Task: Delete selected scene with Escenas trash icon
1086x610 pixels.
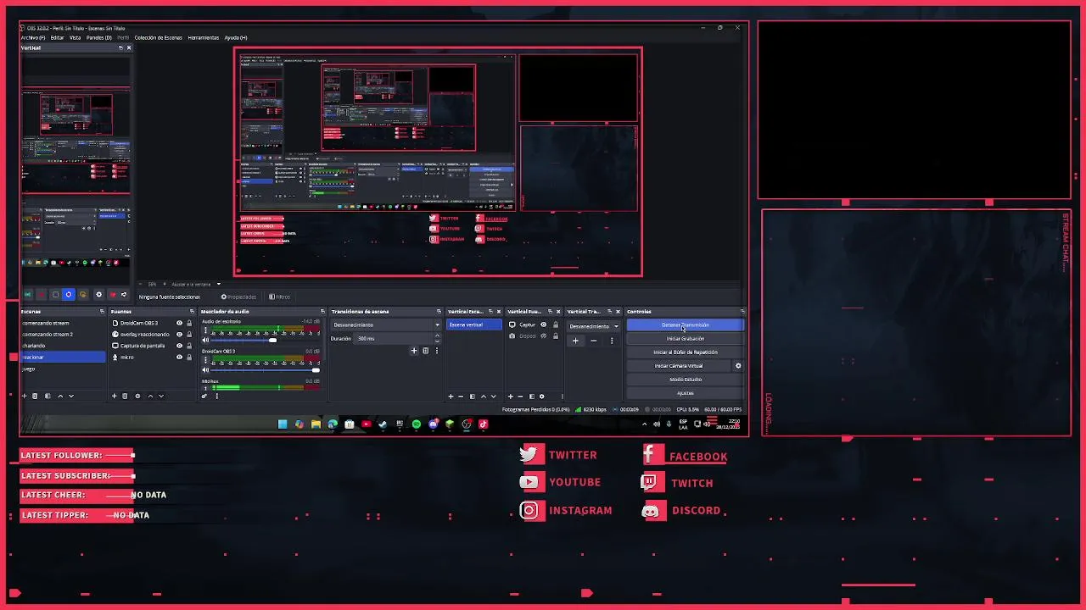Action: pyautogui.click(x=35, y=396)
